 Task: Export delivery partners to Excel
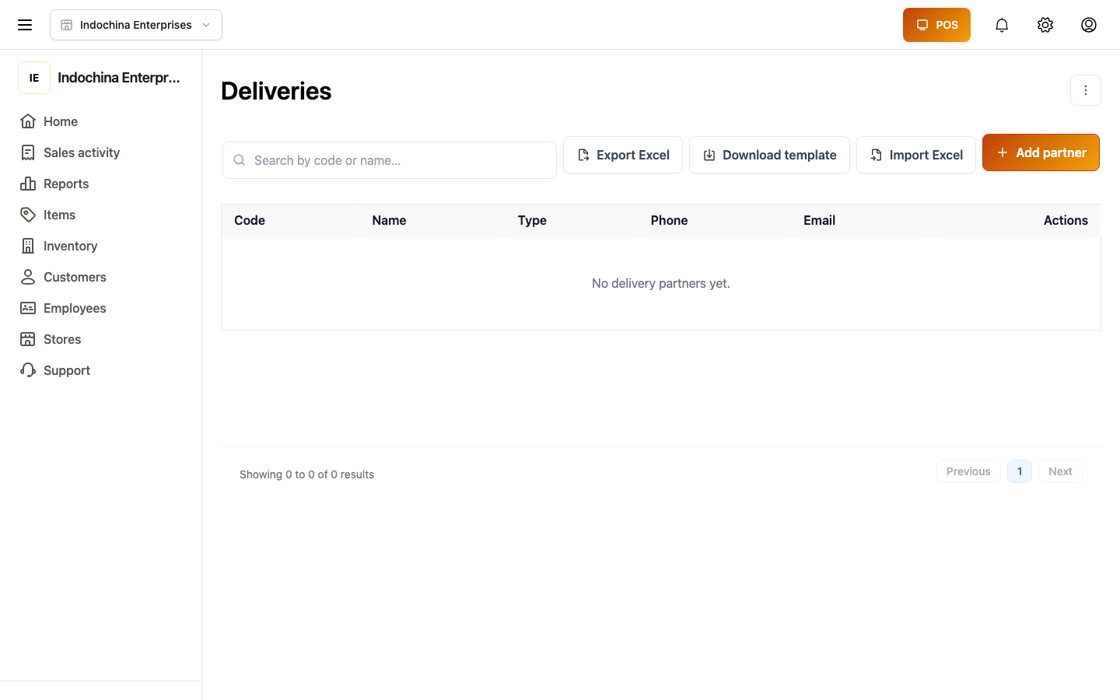[623, 155]
